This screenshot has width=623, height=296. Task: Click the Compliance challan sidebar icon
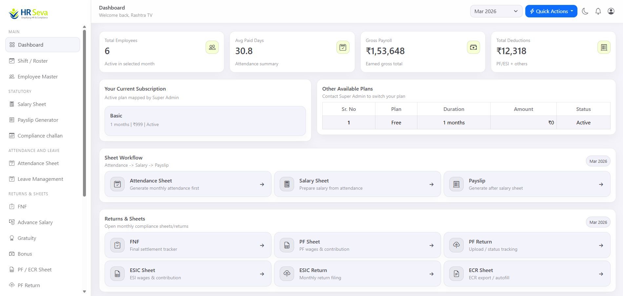12,136
